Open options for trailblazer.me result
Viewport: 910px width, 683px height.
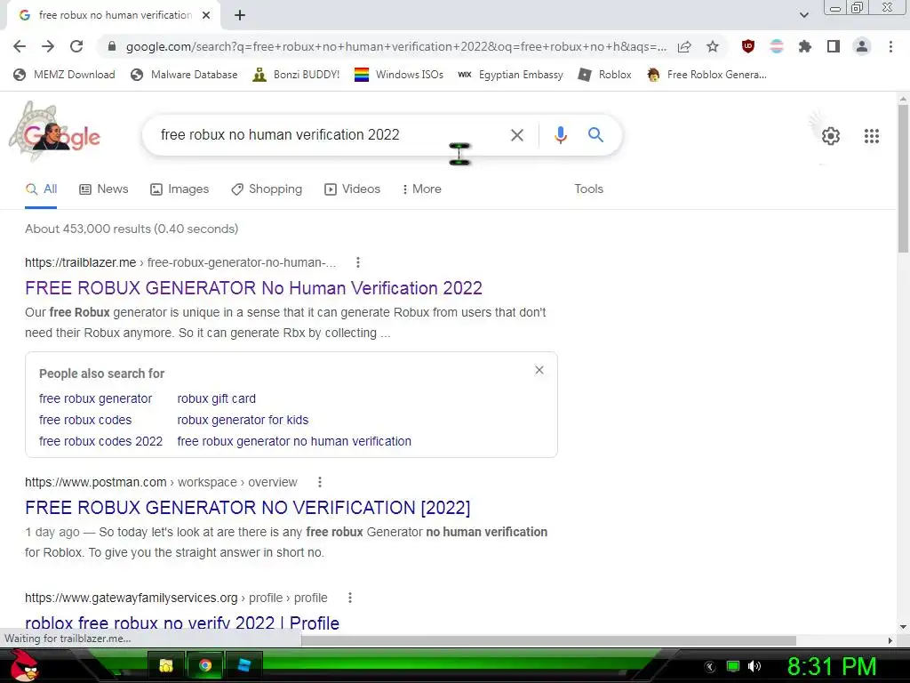tap(358, 262)
